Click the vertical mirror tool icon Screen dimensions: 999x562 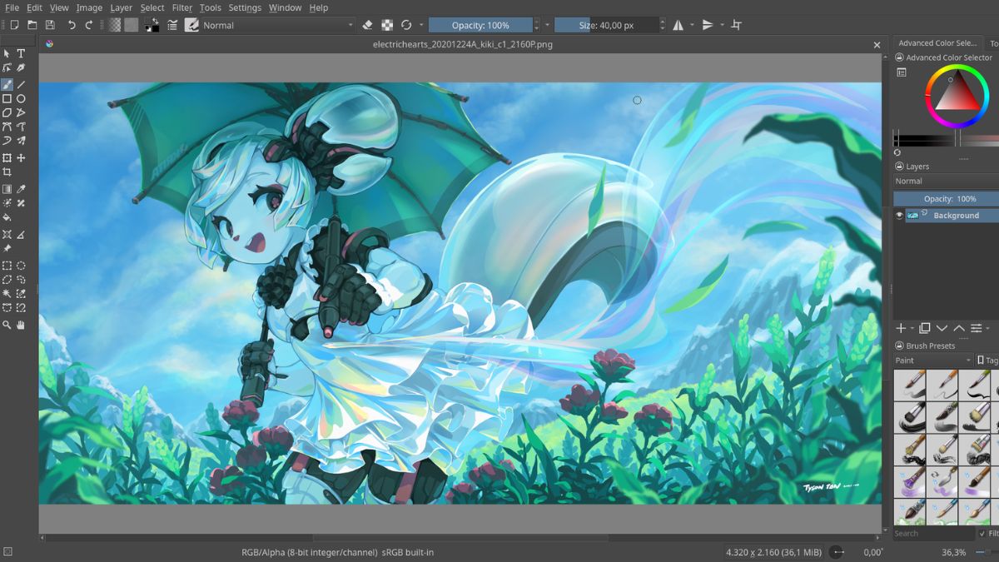708,25
